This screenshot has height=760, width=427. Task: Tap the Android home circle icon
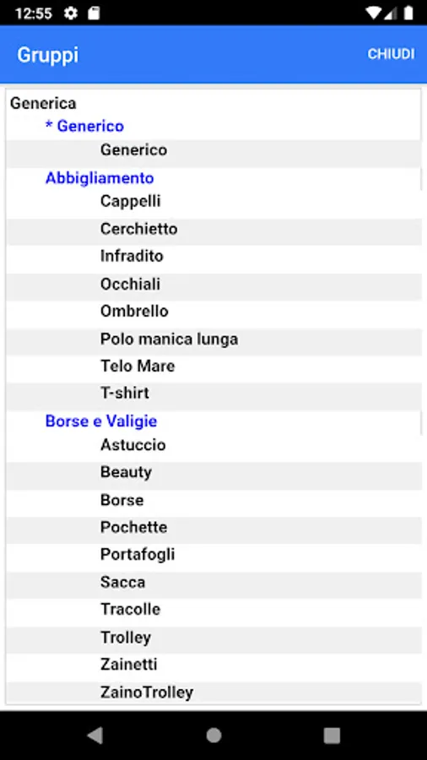tap(213, 736)
